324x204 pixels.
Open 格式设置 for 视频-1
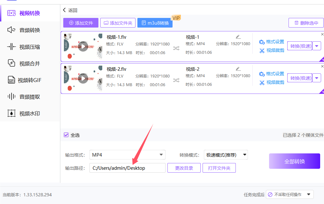(272, 42)
